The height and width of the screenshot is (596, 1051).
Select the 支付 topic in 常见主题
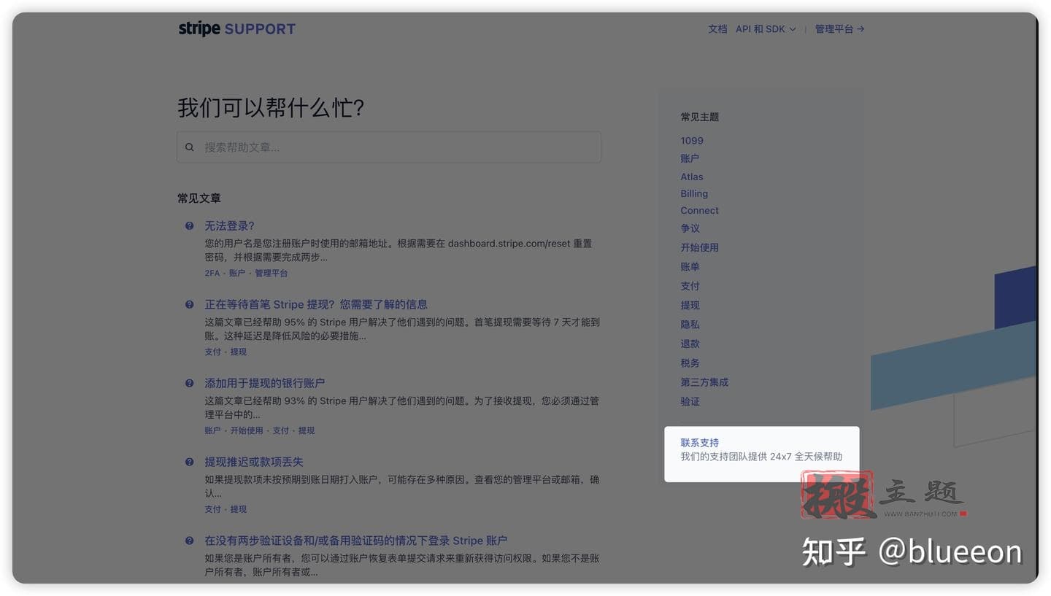[690, 286]
